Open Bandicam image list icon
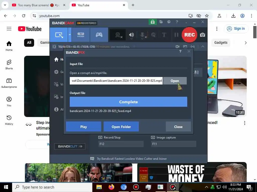 pos(185,47)
